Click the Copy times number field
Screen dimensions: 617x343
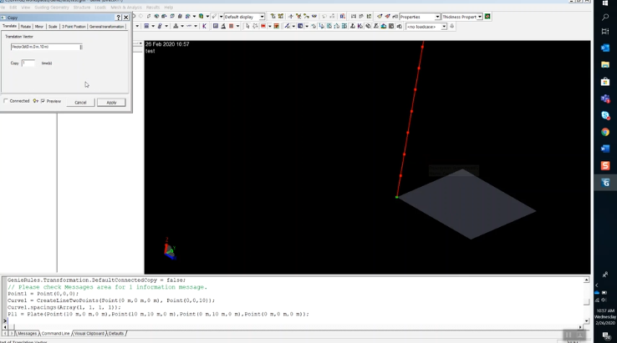(x=28, y=63)
